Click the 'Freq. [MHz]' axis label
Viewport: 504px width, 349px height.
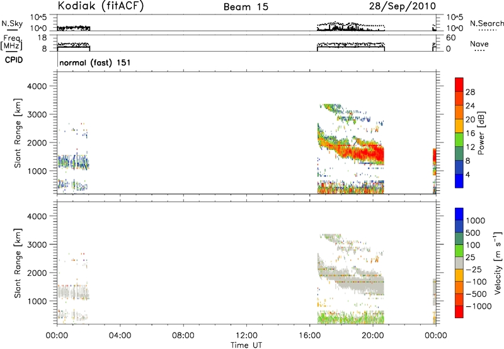click(x=12, y=42)
